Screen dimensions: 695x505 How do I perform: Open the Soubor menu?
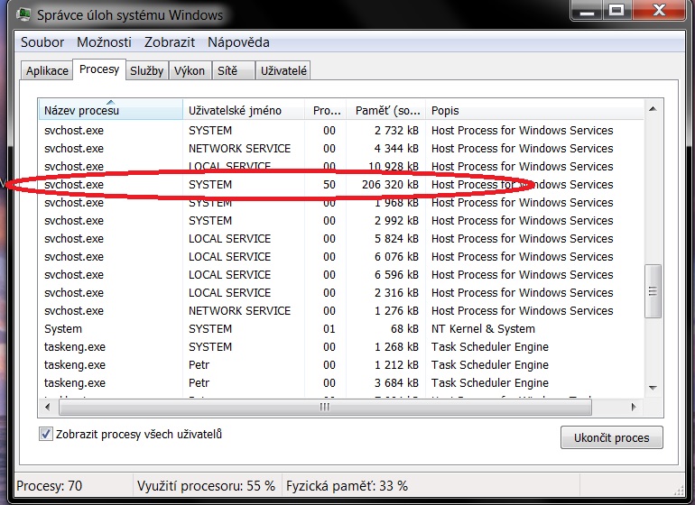[x=42, y=42]
